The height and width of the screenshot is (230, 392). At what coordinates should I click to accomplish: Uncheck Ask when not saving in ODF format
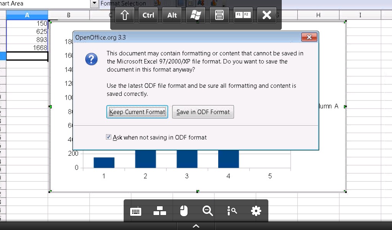108,137
